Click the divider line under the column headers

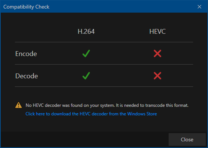[x=104, y=42]
